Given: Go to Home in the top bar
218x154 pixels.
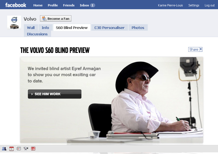Looking at the screenshot, I should point(38,5).
